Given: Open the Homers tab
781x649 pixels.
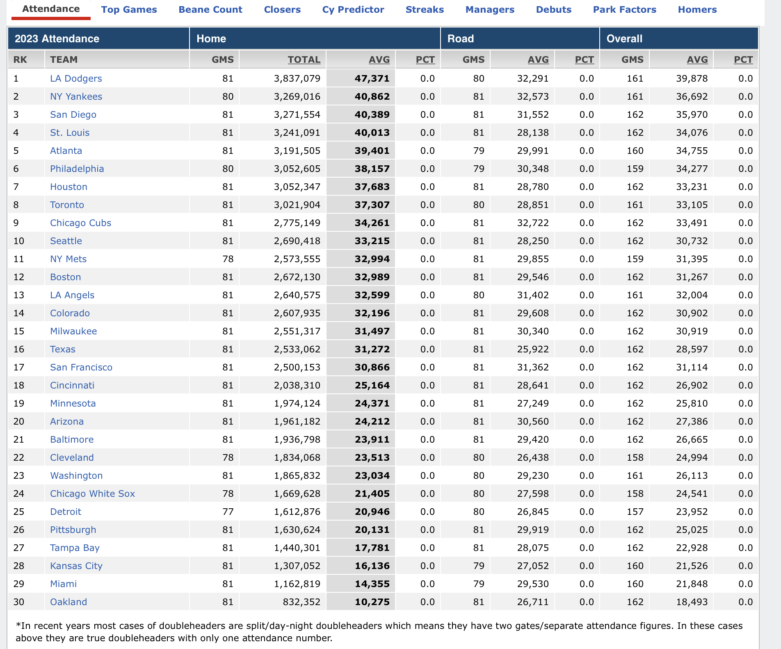Looking at the screenshot, I should 697,9.
